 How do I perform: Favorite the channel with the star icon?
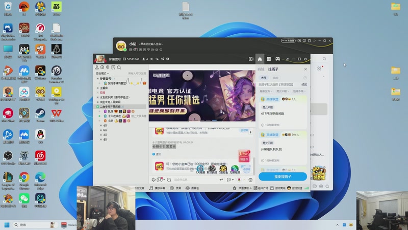(x=151, y=59)
